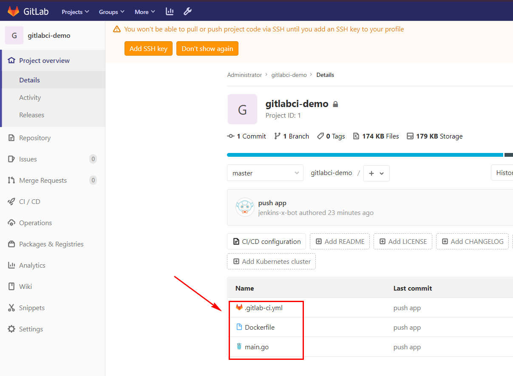
Task: Click the Files size icon
Action: tap(356, 136)
